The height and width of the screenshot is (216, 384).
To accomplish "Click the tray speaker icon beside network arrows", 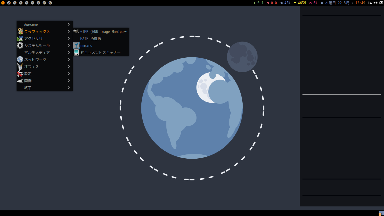I will point(375,3).
